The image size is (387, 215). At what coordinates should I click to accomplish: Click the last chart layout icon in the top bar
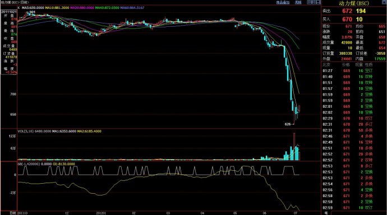[318, 2]
